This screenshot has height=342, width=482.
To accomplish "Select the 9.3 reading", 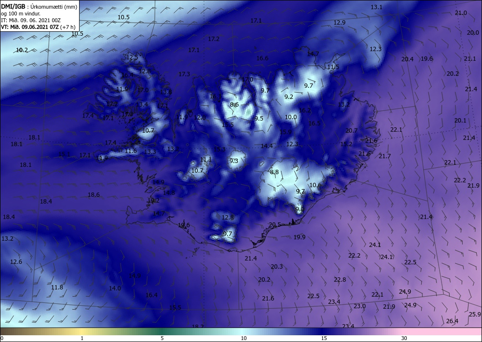I will (234, 161).
